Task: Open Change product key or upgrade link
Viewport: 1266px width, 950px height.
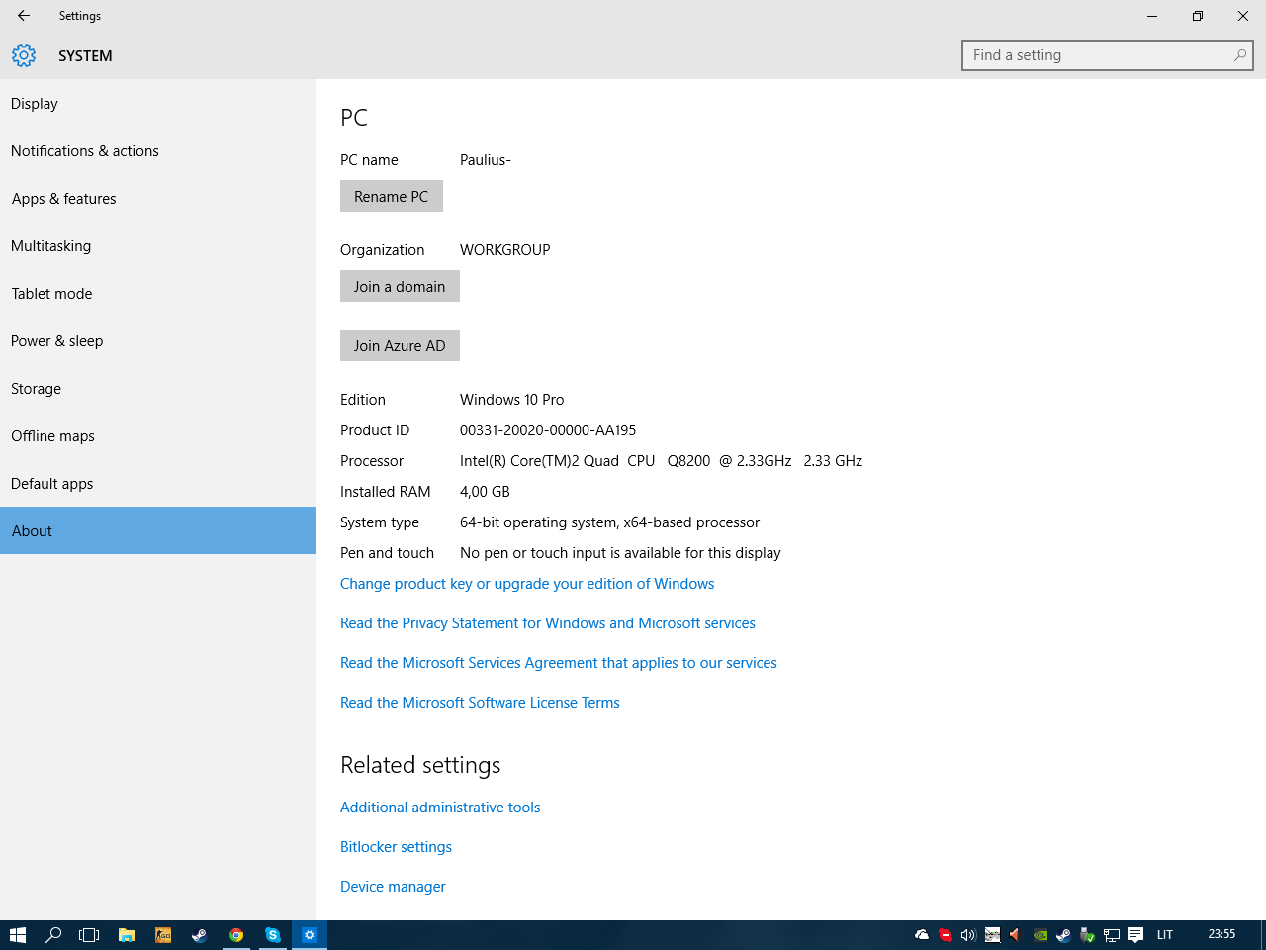Action: (x=527, y=584)
